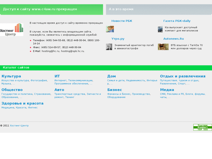212x159 pixels.
Task: Open the Бизнес catalog category
Action: [115, 90]
